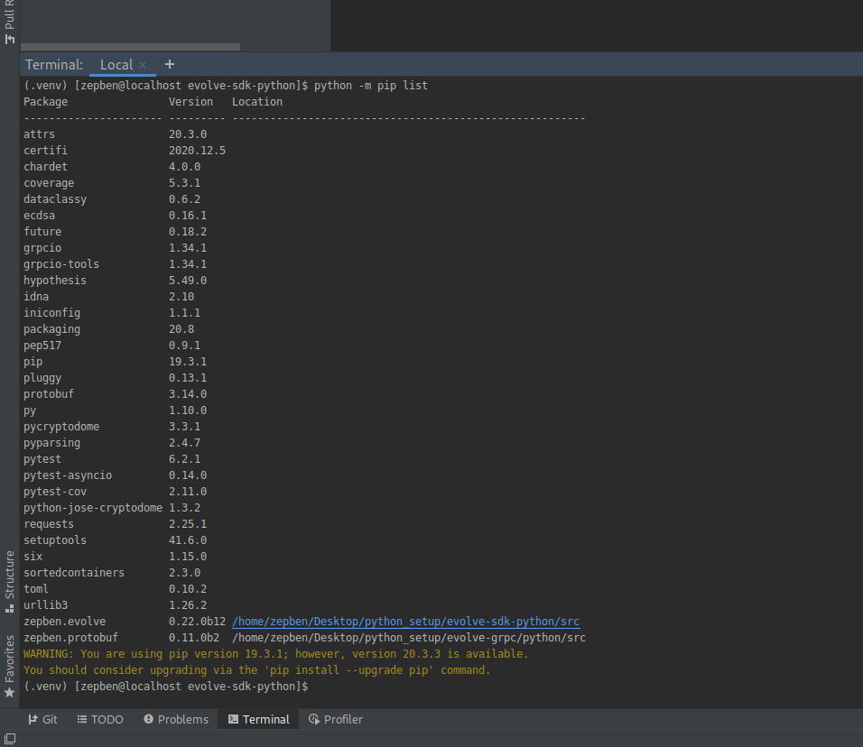Show the Problems tool window
Image resolution: width=863 pixels, height=747 pixels.
pos(175,719)
